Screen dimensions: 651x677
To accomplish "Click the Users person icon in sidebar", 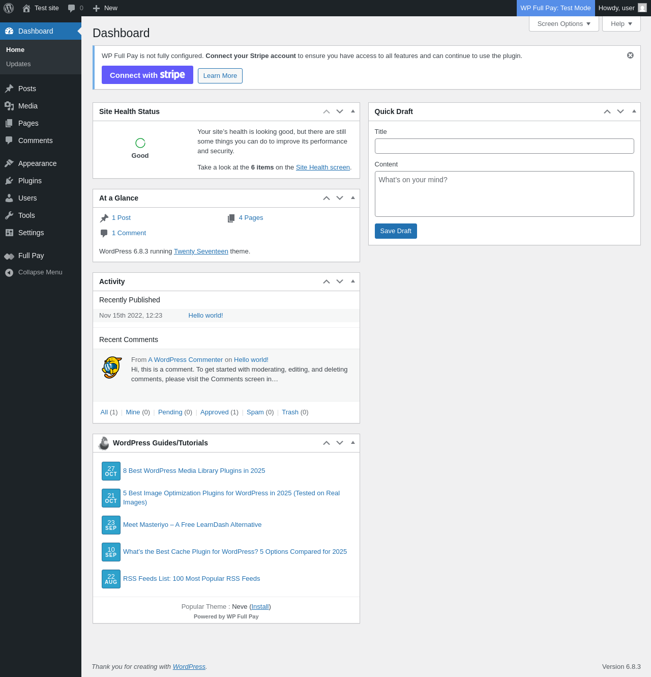I will (x=9, y=198).
